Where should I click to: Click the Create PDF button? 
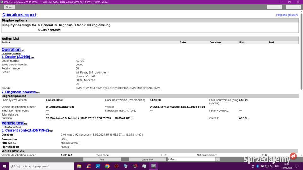(x=147, y=160)
